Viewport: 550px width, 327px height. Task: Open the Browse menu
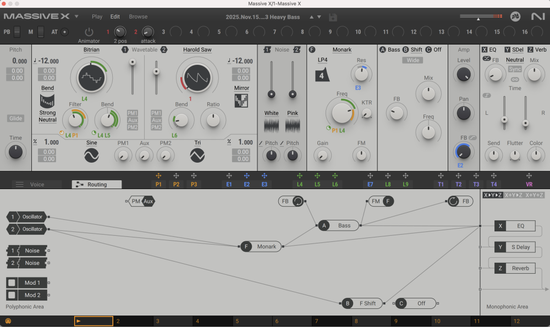(x=138, y=16)
